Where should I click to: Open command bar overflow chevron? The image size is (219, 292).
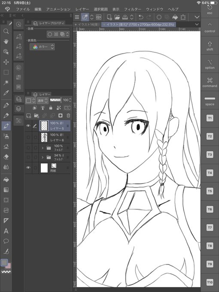tap(197, 17)
